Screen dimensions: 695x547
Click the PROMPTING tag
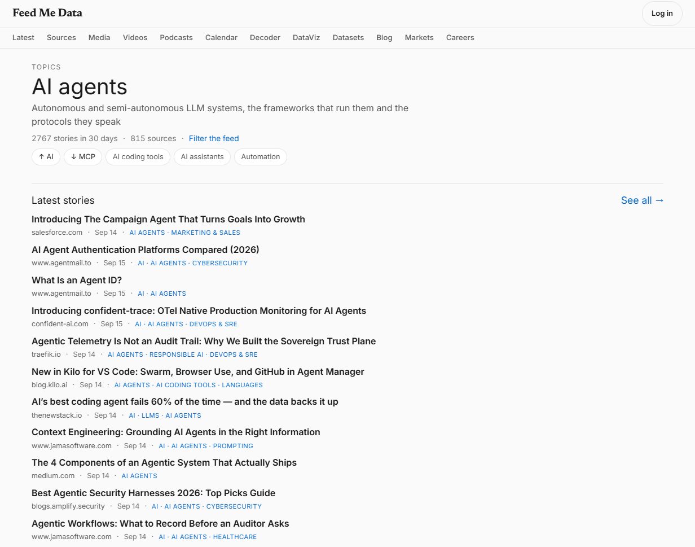(x=233, y=446)
